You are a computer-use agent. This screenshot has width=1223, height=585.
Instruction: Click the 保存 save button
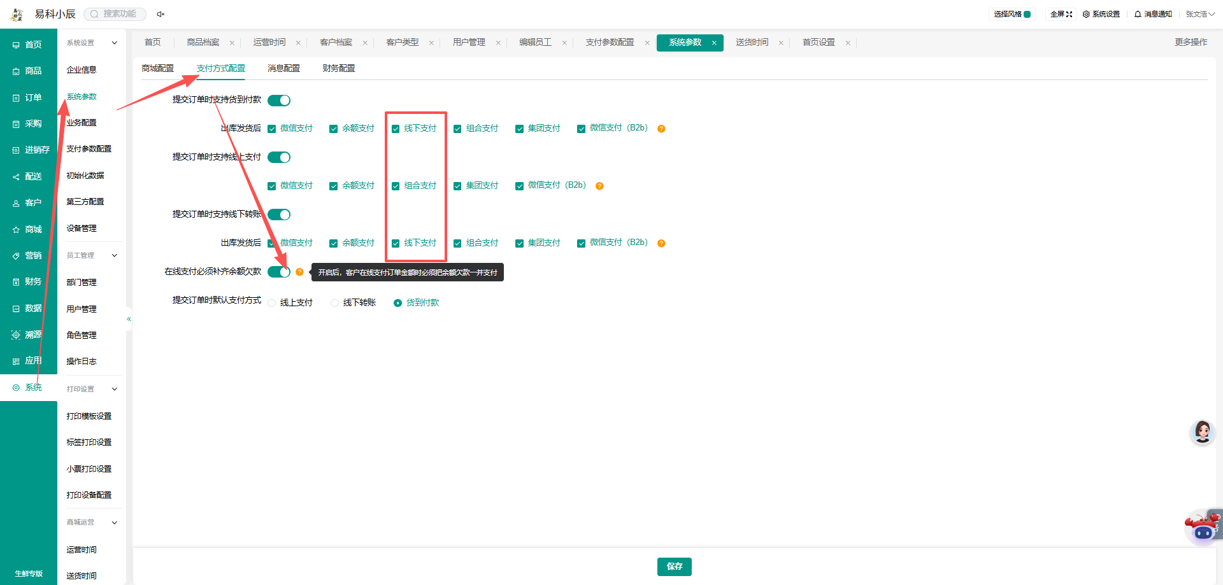pyautogui.click(x=674, y=567)
